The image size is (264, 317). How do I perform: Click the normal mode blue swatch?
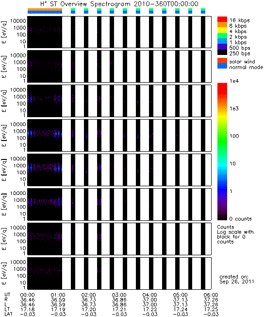(222, 66)
